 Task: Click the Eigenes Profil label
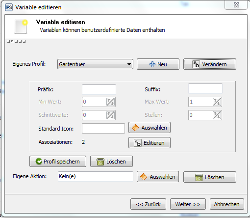29,64
